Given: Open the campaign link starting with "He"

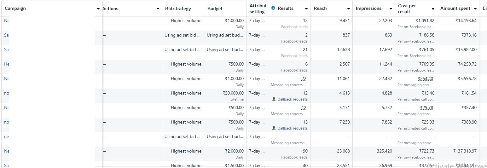Looking at the screenshot, I should [6, 64].
